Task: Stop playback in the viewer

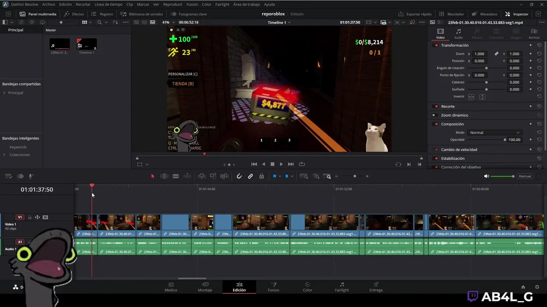Action: (272, 164)
